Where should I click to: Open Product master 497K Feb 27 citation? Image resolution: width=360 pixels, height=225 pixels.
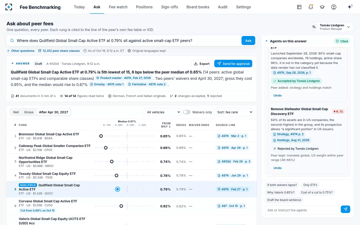(x=123, y=78)
